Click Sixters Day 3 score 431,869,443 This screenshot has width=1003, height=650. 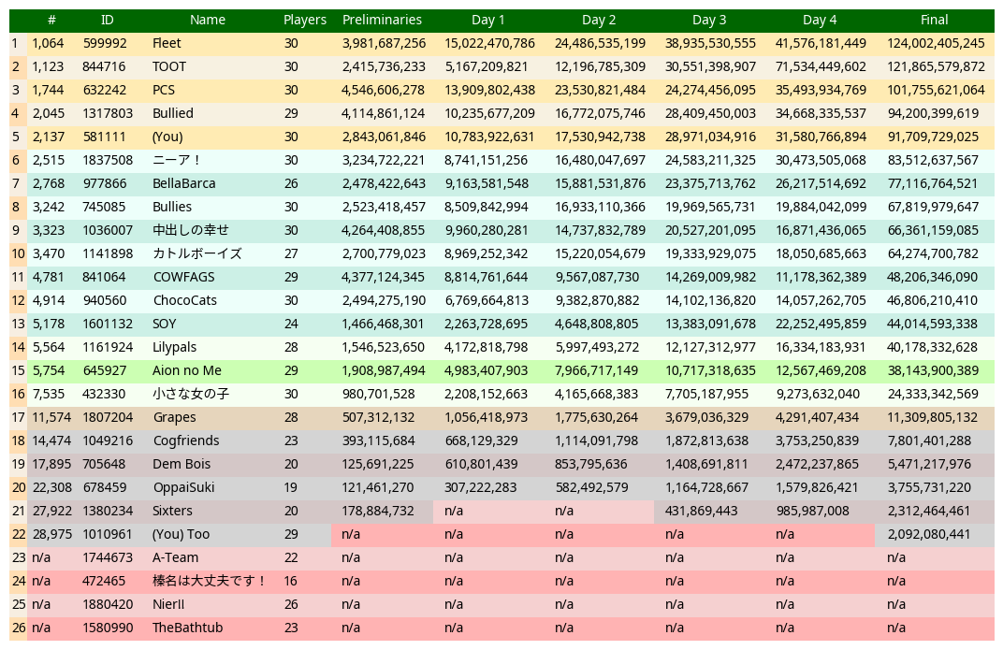[702, 512]
